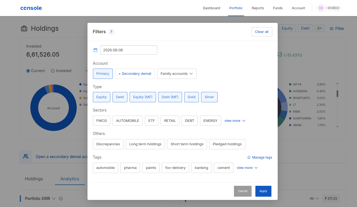The height and width of the screenshot is (207, 357).
Task: Open the Dashboard menu
Action: (211, 8)
